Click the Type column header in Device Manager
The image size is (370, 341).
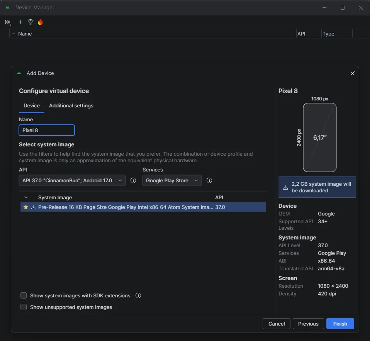click(328, 34)
